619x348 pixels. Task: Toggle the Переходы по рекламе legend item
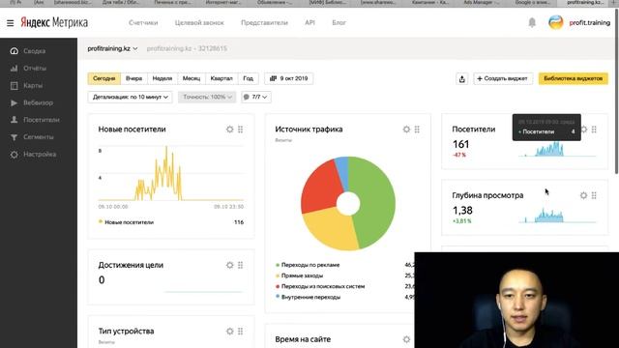click(308, 265)
